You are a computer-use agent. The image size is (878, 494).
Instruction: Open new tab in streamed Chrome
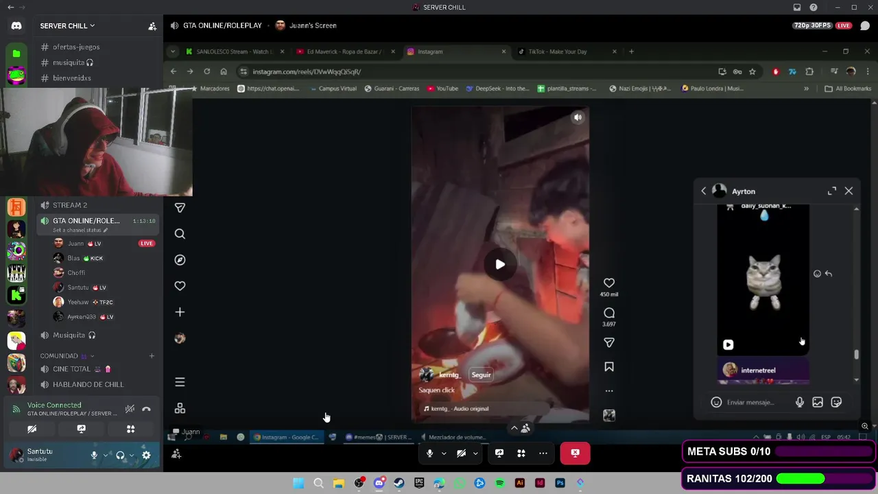(632, 51)
